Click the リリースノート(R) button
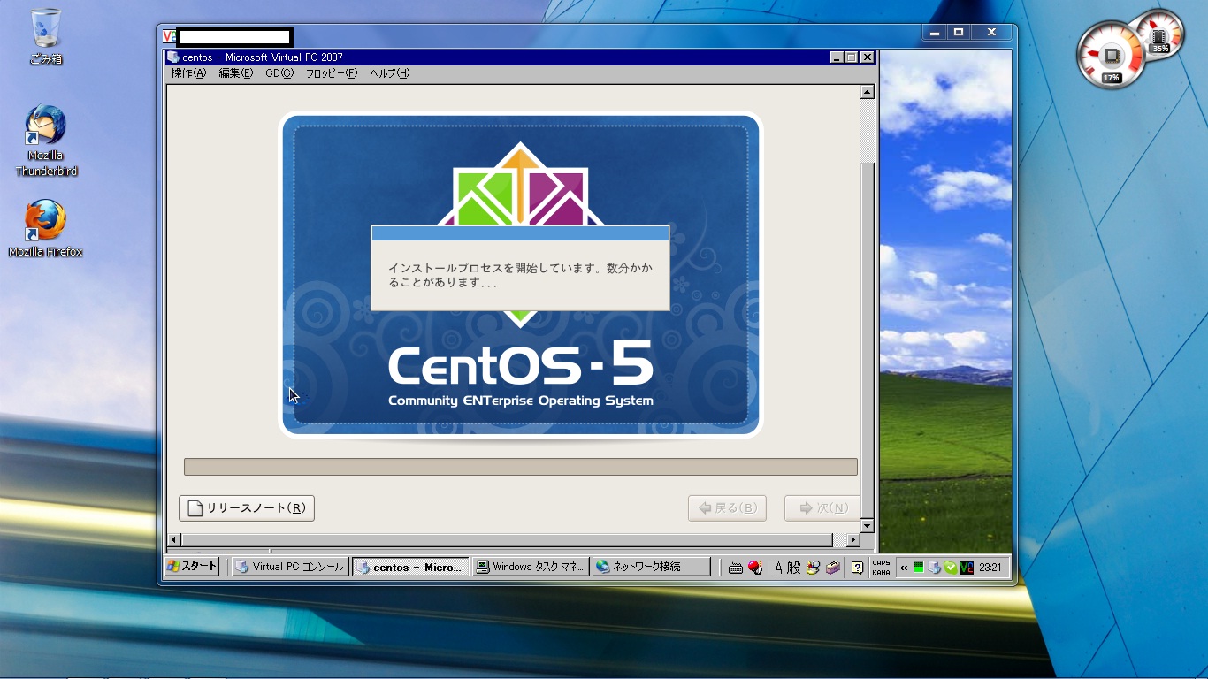Screen dimensions: 1208x679 pos(247,508)
